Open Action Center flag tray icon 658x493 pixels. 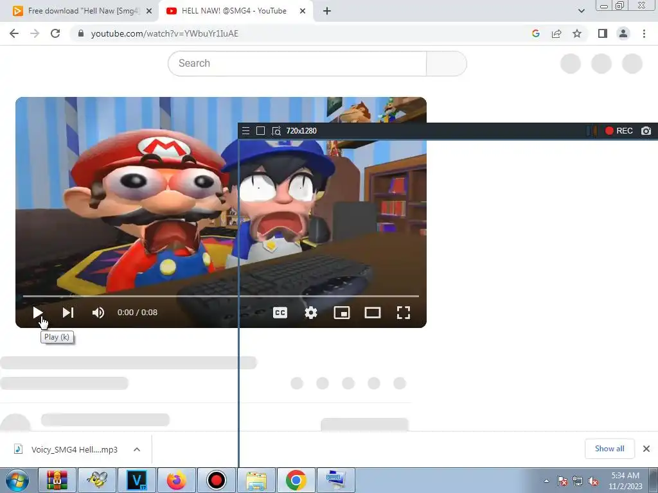pos(562,481)
